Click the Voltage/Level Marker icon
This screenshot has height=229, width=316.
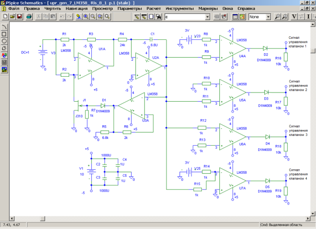(278, 16)
